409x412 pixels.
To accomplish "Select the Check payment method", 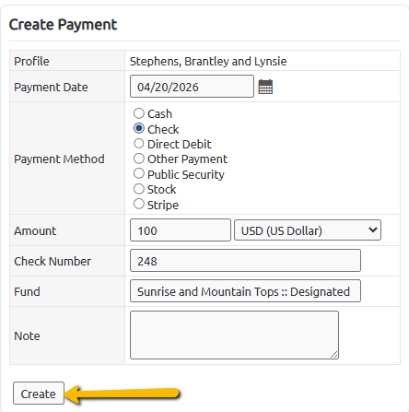I will [x=139, y=128].
